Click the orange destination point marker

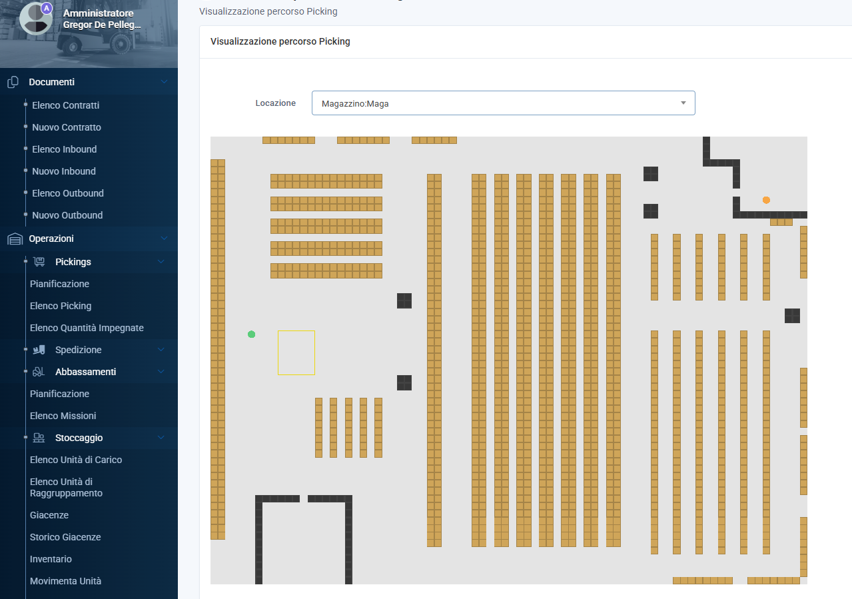(x=766, y=200)
